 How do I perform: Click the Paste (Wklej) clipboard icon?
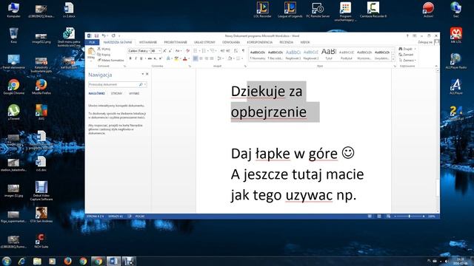pos(91,52)
